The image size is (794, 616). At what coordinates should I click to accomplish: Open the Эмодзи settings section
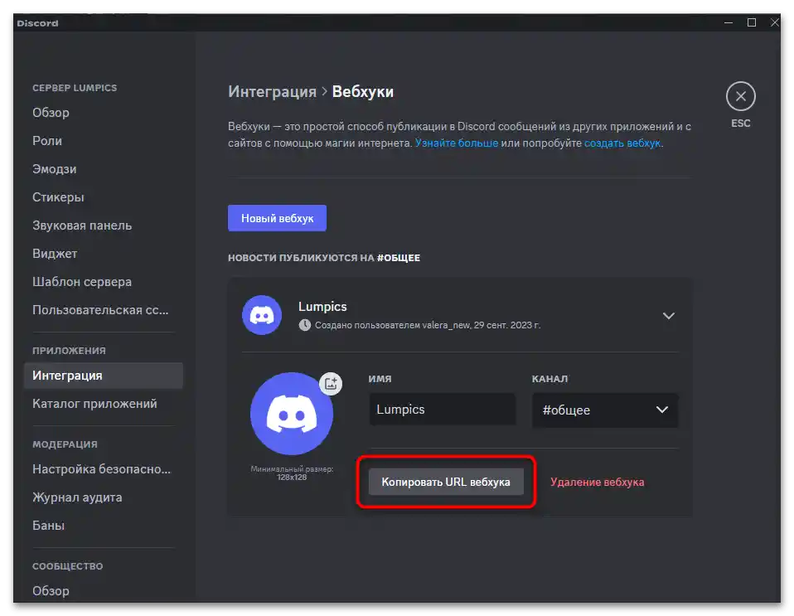[x=54, y=169]
